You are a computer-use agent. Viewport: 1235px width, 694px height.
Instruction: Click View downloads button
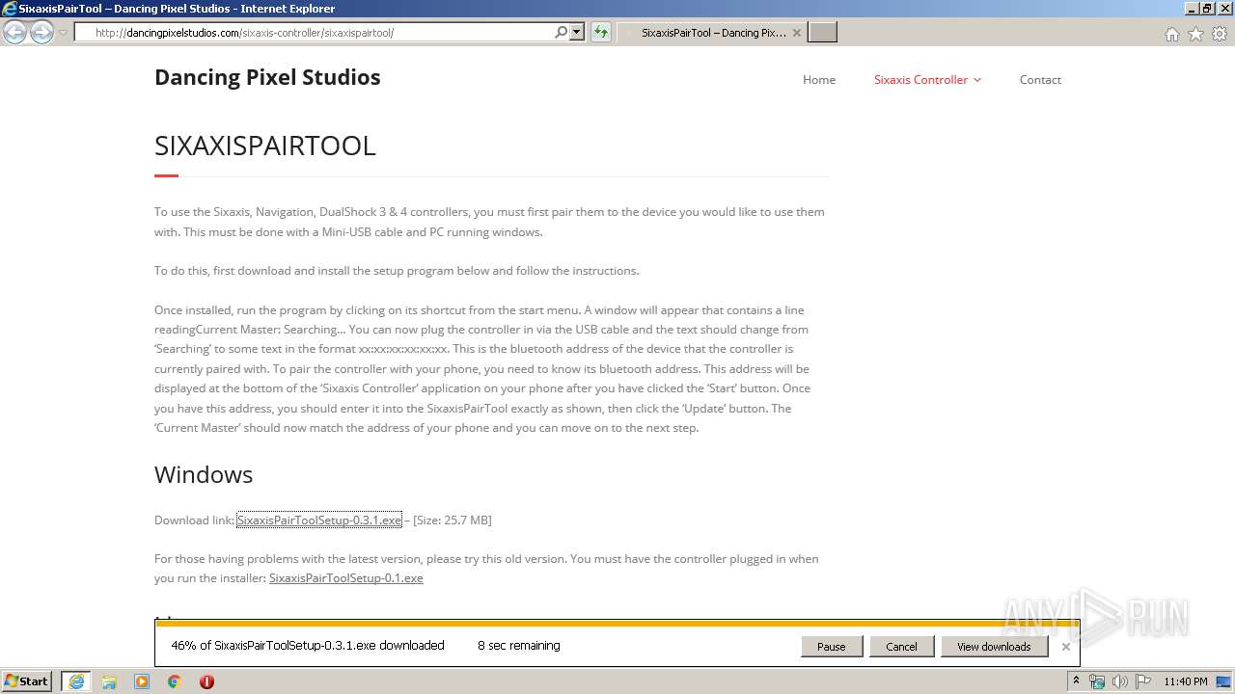(994, 647)
